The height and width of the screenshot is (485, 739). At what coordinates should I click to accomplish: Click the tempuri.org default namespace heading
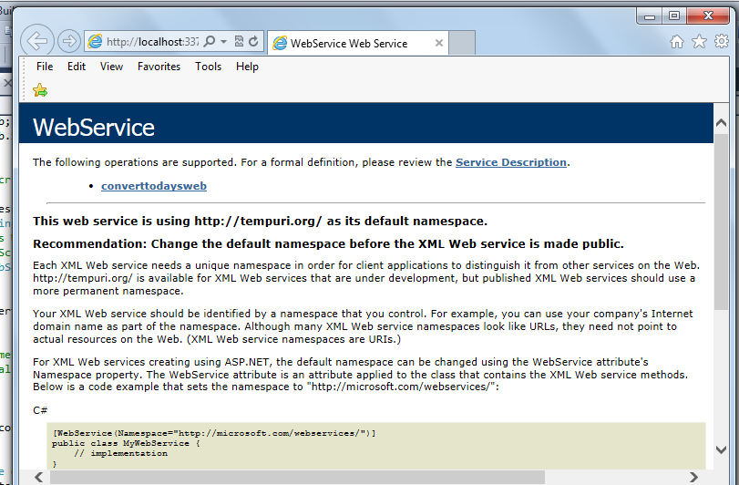(x=261, y=221)
